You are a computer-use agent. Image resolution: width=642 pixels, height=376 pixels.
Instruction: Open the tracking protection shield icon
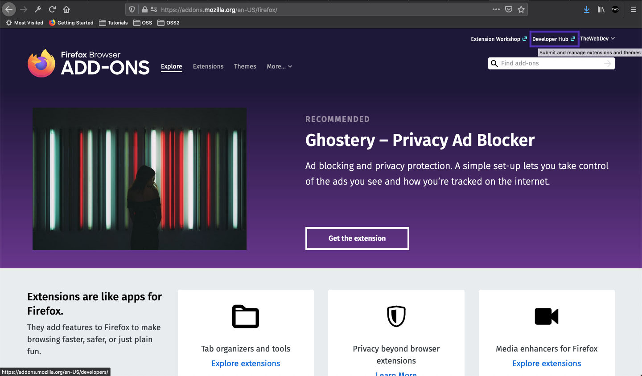[x=132, y=9]
